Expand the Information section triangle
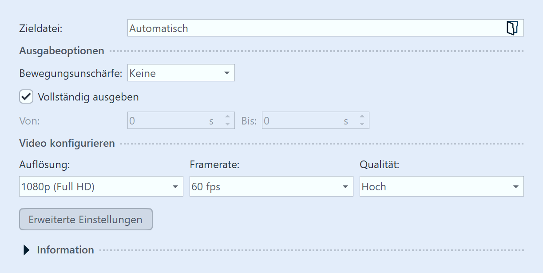543x273 pixels. [x=27, y=250]
